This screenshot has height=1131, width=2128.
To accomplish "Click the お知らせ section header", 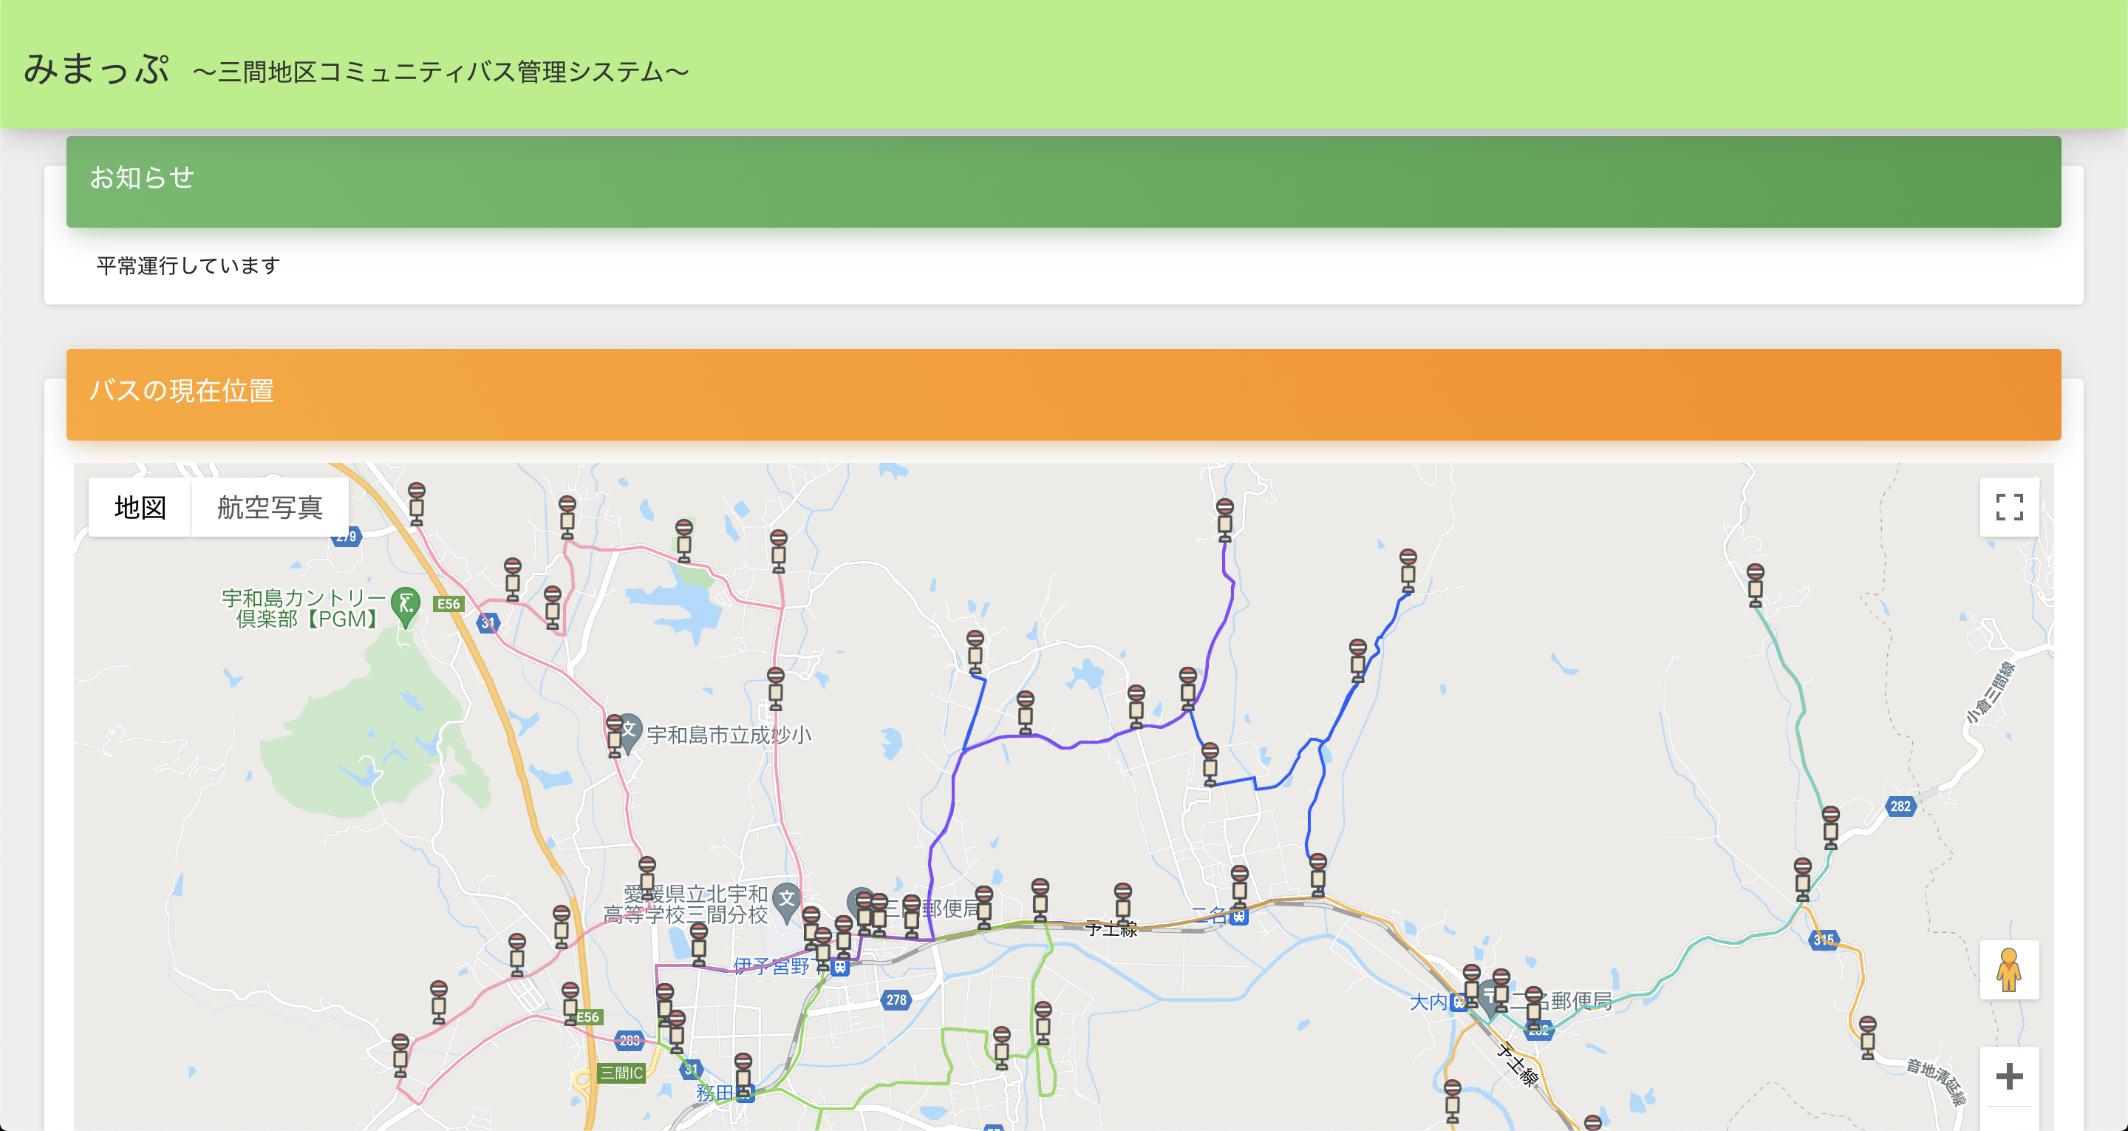I will [1063, 182].
